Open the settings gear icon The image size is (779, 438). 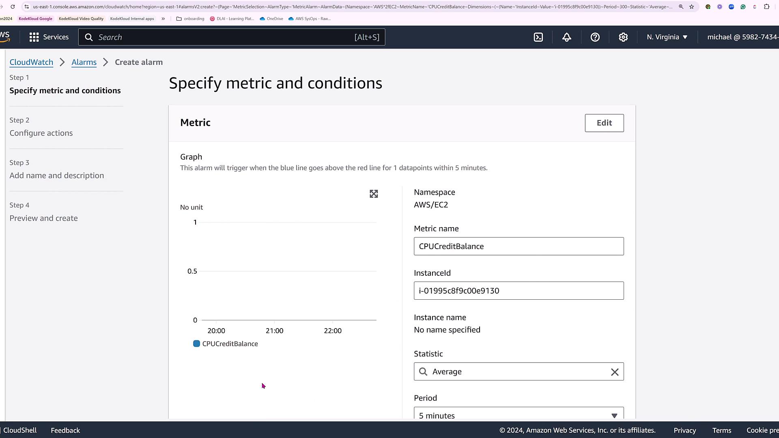pos(623,37)
